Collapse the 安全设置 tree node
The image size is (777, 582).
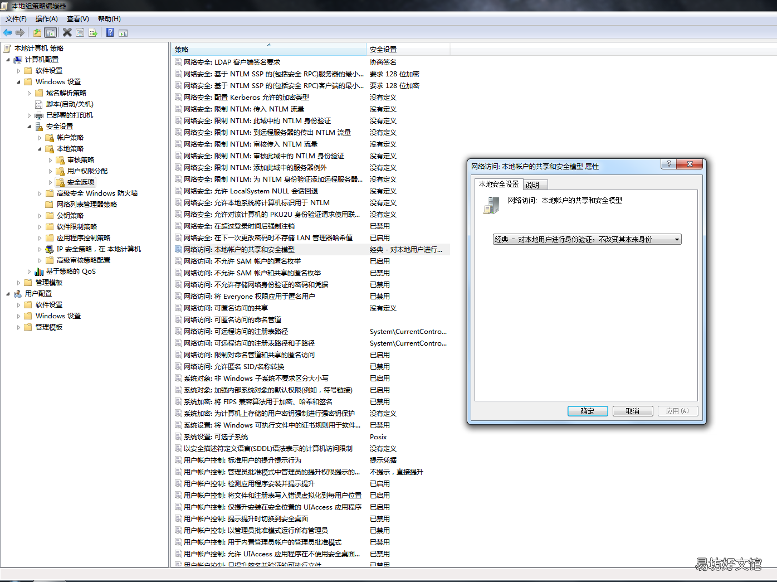[x=29, y=127]
